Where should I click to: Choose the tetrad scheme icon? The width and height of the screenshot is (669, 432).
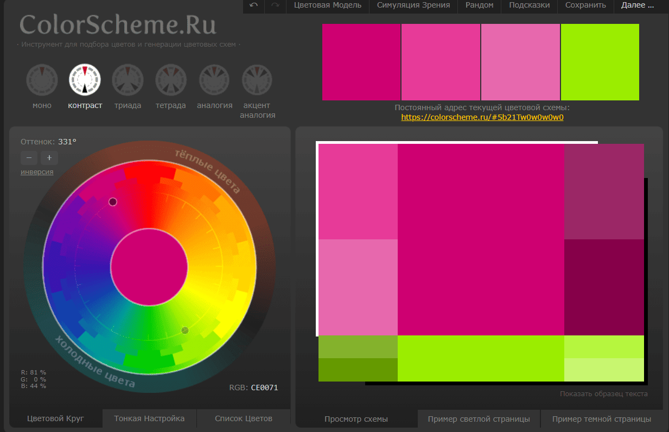click(171, 80)
